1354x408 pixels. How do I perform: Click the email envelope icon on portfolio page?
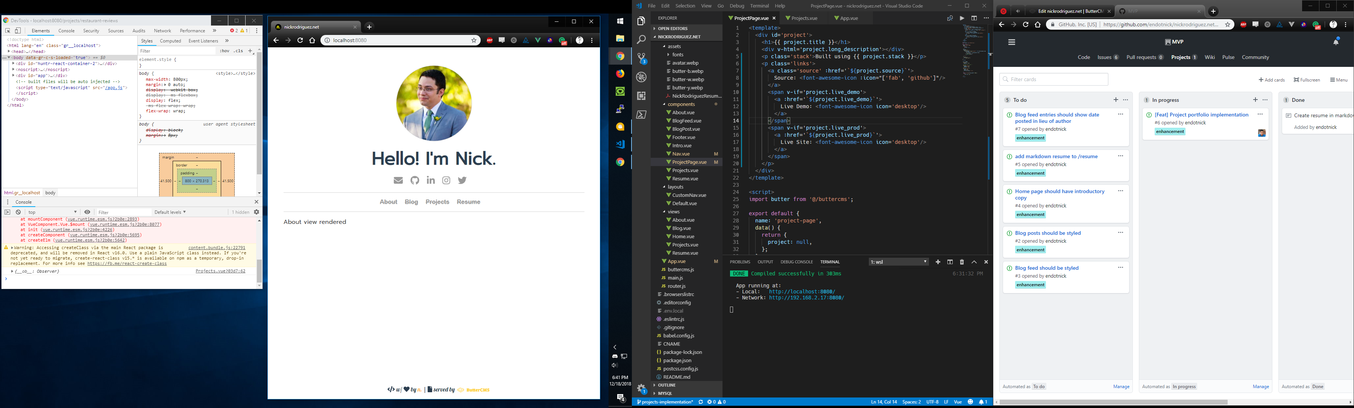click(x=398, y=180)
